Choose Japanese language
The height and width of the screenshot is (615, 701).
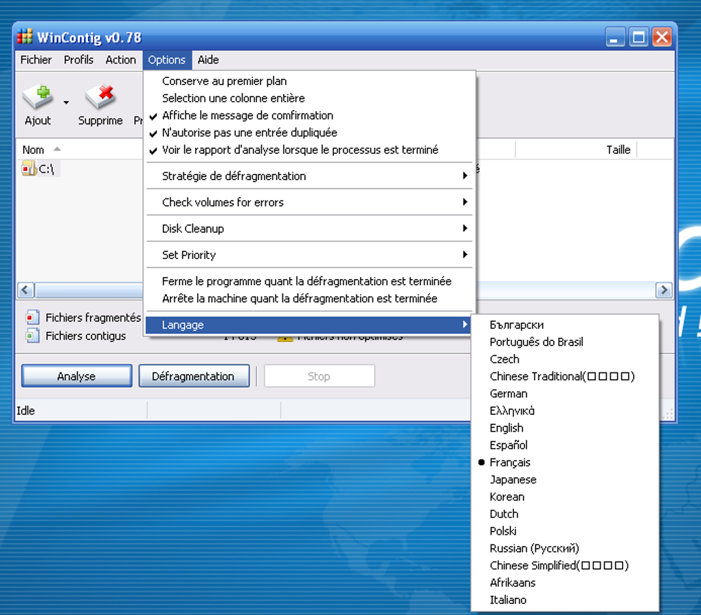point(565,480)
